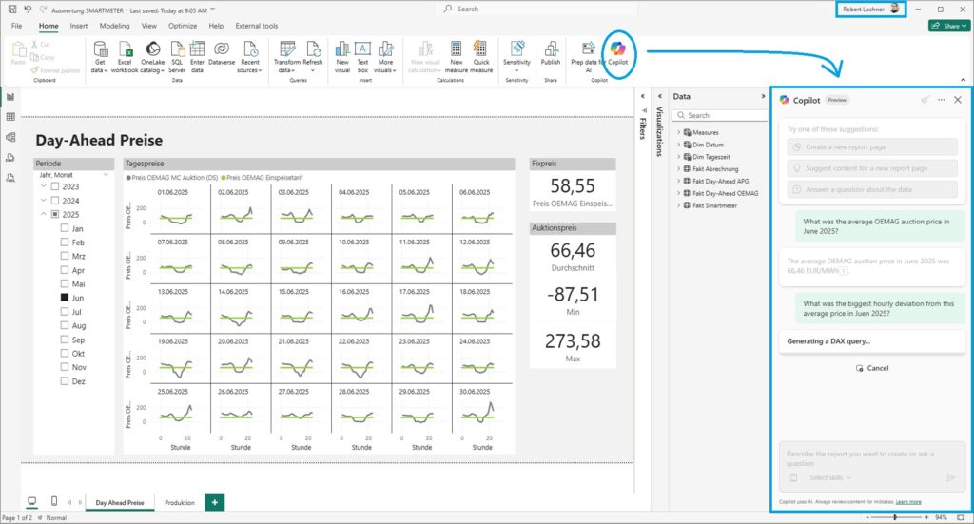Screen dimensions: 974x524
Task: Check the Dez month checkbox
Action: [x=65, y=381]
